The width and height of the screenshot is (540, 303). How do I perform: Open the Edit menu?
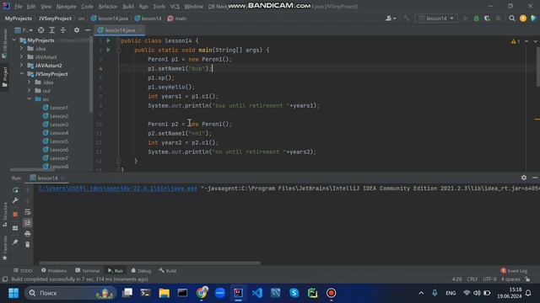[31, 7]
